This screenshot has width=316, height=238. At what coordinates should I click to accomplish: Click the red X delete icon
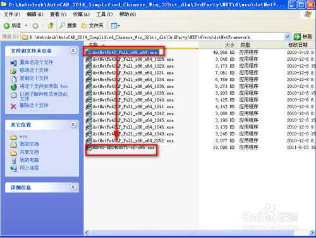(13, 106)
